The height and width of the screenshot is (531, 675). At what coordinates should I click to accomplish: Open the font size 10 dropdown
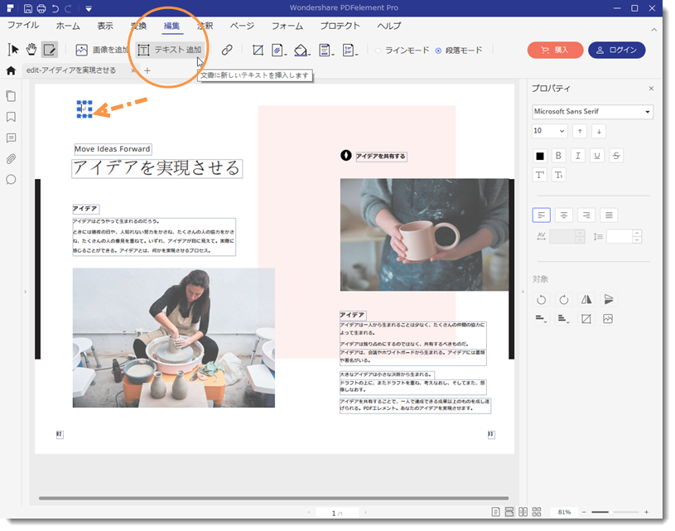click(x=549, y=131)
